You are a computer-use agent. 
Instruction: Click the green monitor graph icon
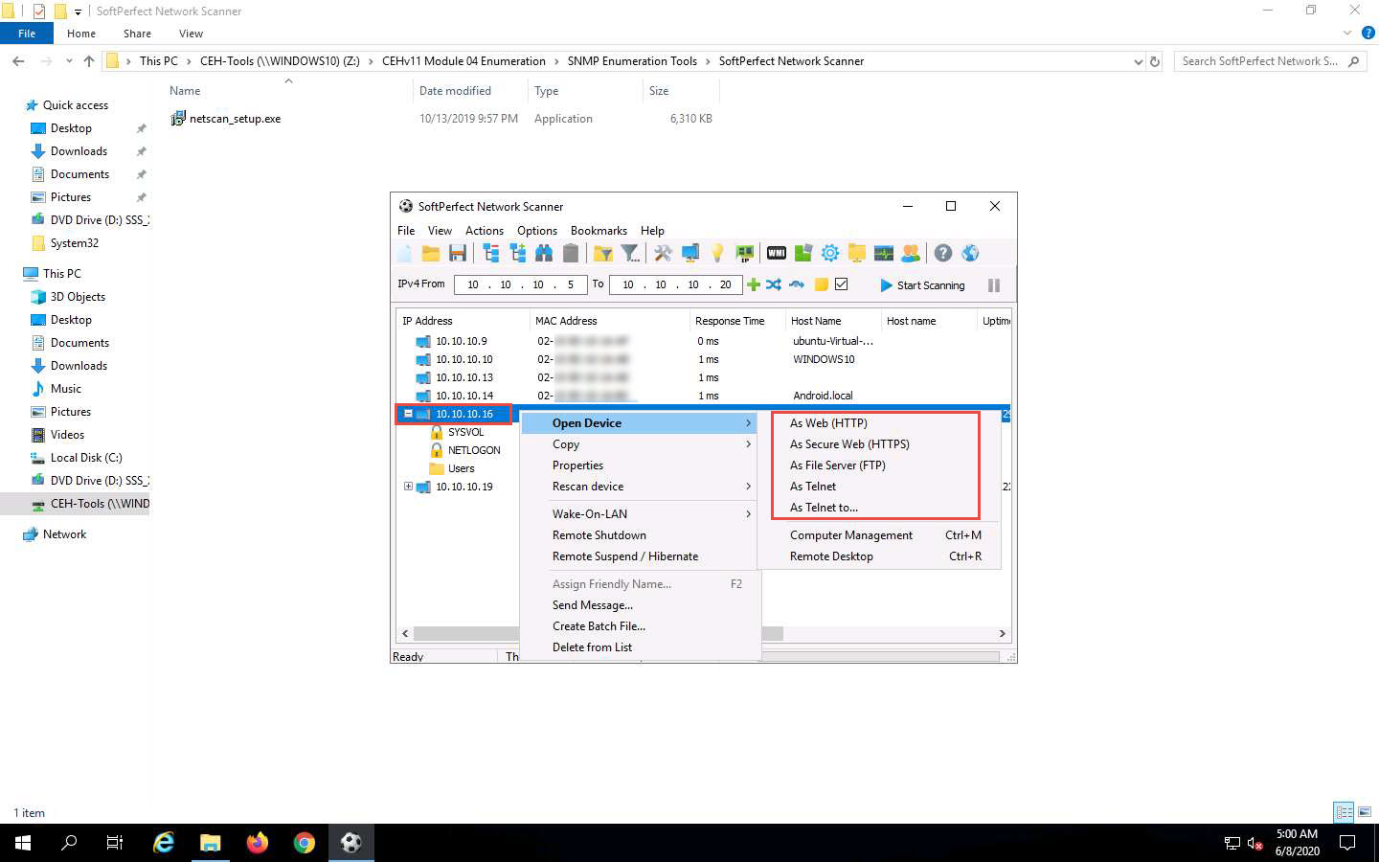[x=884, y=253]
